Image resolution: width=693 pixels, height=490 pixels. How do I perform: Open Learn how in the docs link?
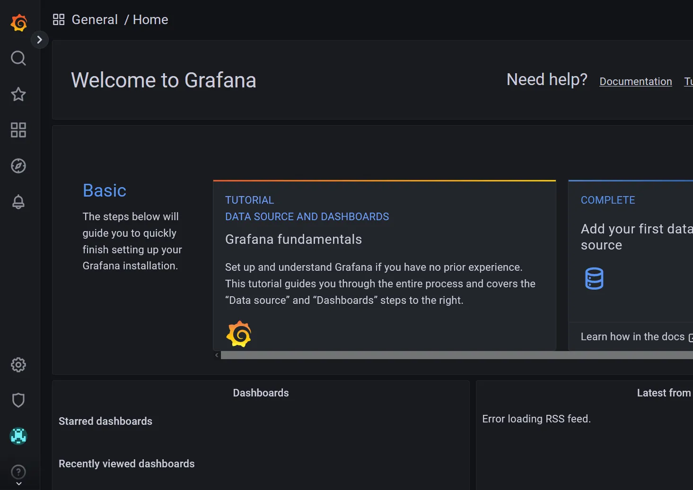[637, 336]
